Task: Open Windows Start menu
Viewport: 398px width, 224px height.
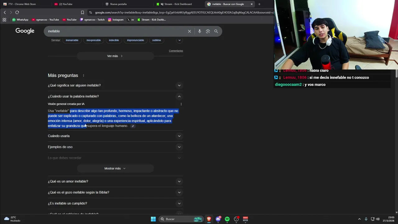Action: (x=153, y=219)
